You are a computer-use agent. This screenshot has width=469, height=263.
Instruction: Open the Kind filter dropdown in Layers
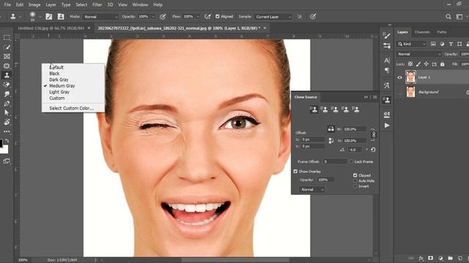coord(412,44)
